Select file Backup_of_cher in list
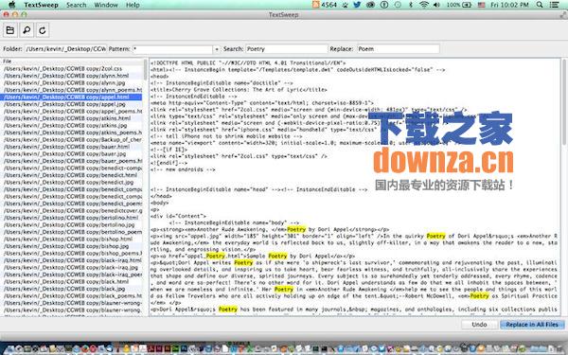568x355 pixels. pyautogui.click(x=71, y=139)
